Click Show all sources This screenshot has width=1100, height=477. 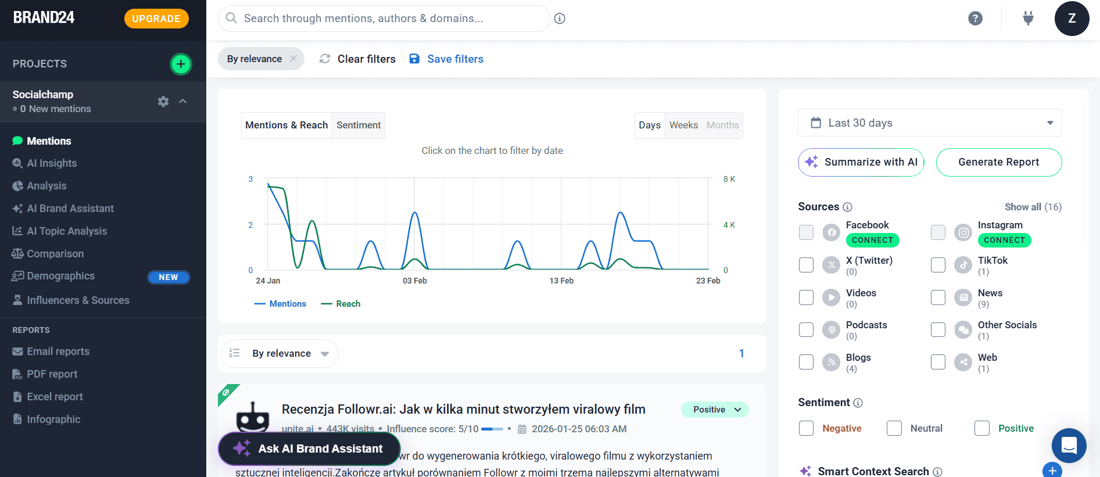click(x=1033, y=207)
